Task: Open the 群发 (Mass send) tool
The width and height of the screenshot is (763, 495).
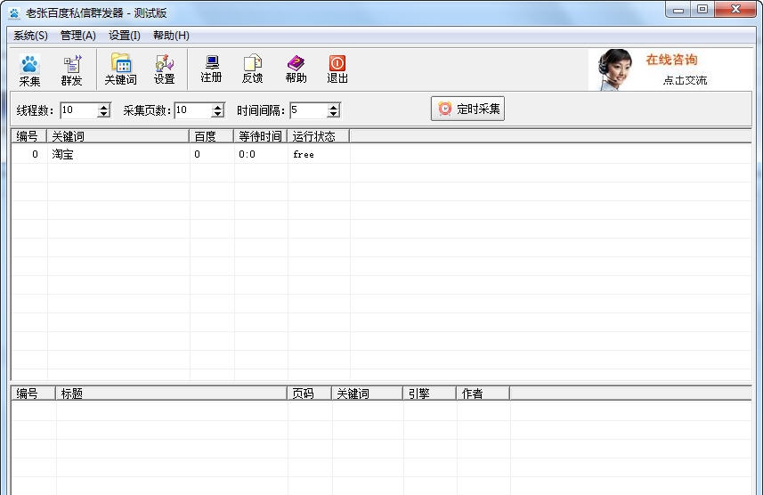Action: click(x=71, y=69)
